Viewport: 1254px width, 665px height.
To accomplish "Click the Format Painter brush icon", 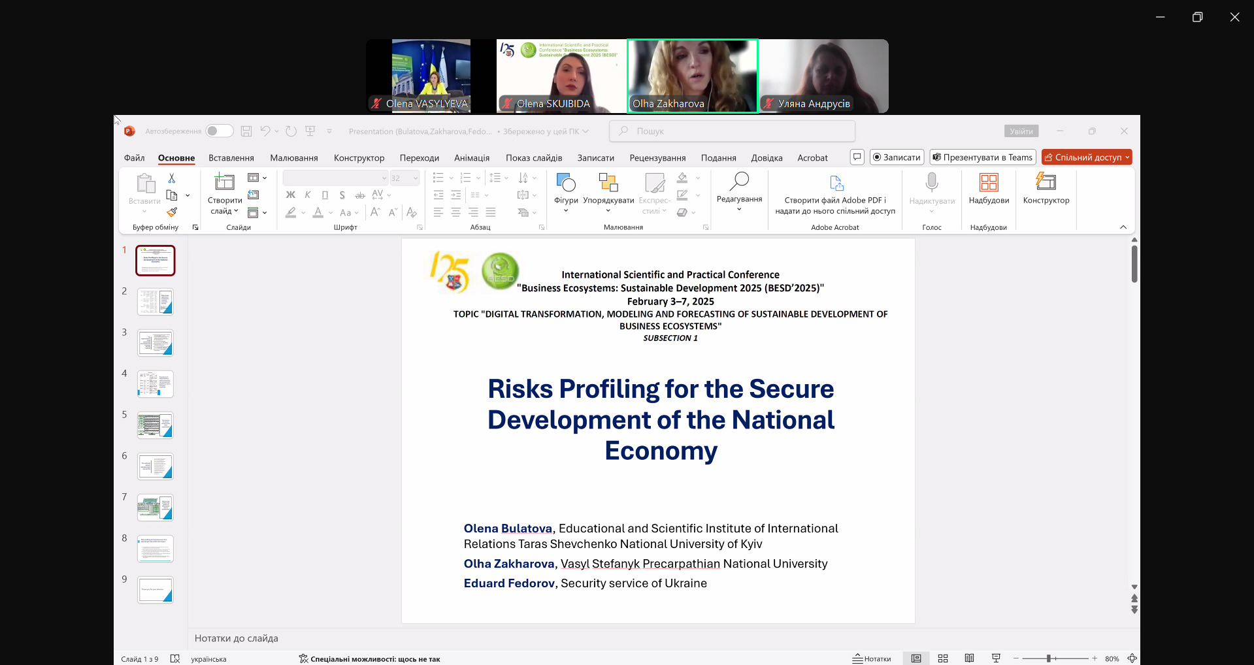I will coord(172,212).
